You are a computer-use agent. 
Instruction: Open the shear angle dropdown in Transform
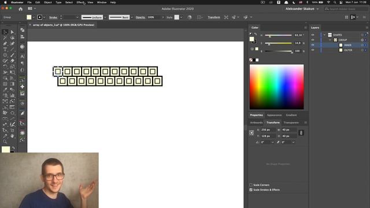[293, 142]
